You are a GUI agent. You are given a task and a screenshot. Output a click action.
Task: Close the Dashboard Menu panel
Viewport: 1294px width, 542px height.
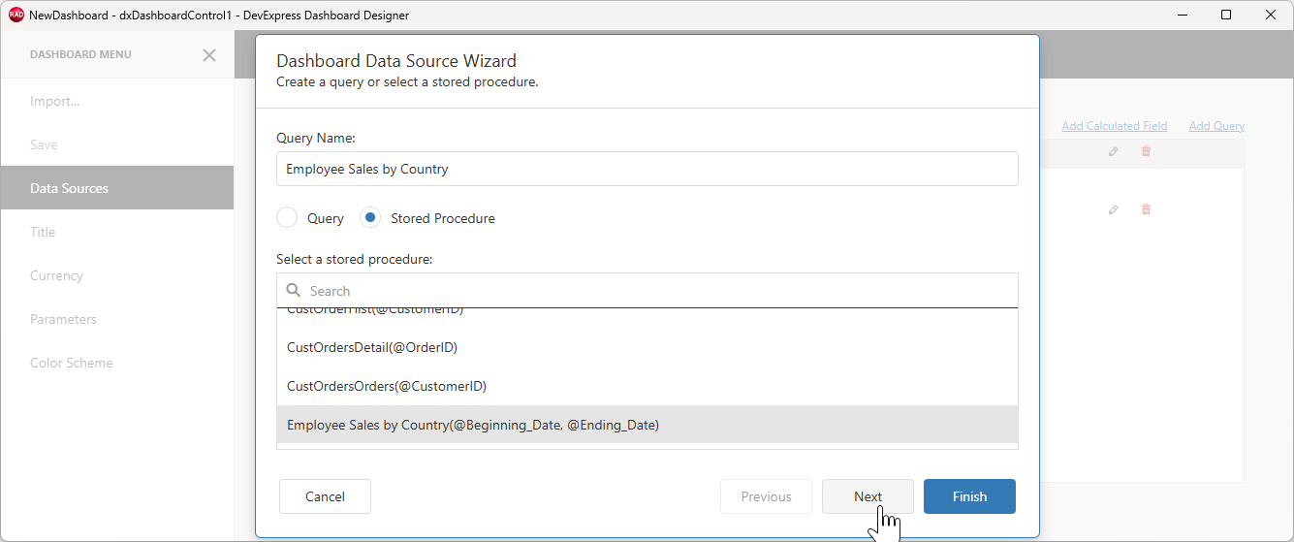pyautogui.click(x=209, y=55)
